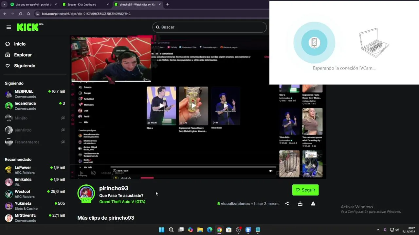Download the clip with download icon
The width and height of the screenshot is (419, 235).
[x=300, y=204]
